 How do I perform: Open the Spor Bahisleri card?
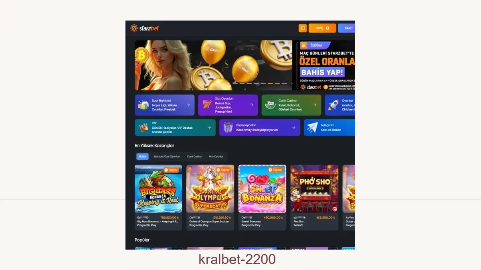[165, 105]
